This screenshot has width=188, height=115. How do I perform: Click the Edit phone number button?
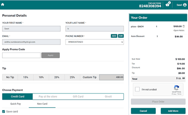coord(121,36)
